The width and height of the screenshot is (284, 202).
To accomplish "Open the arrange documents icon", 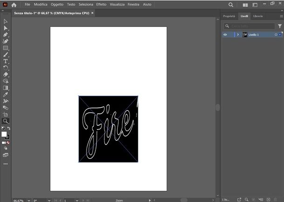I will (245, 5).
